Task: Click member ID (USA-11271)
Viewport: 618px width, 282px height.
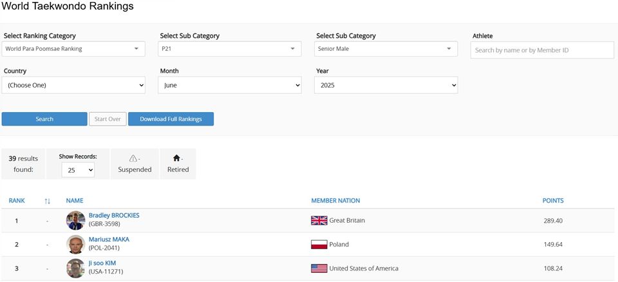Action: (106, 272)
